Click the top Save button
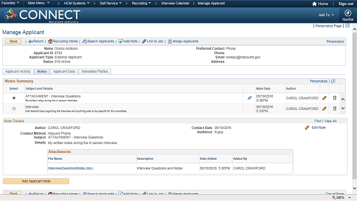The width and height of the screenshot is (357, 201). (x=13, y=41)
